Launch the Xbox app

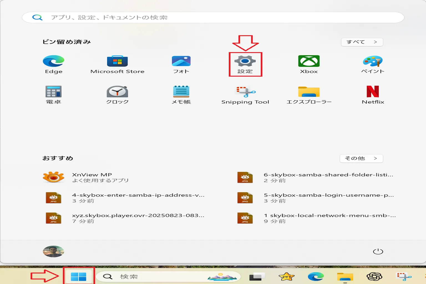point(309,64)
